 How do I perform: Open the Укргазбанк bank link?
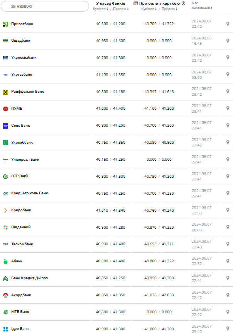tap(22, 75)
